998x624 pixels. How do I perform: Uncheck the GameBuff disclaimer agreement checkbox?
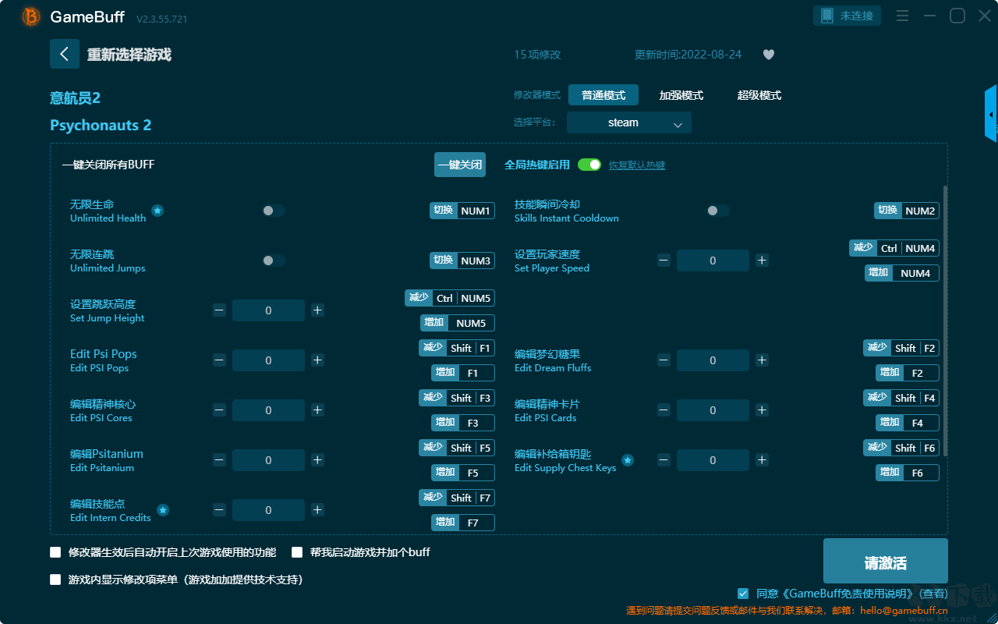pos(743,594)
